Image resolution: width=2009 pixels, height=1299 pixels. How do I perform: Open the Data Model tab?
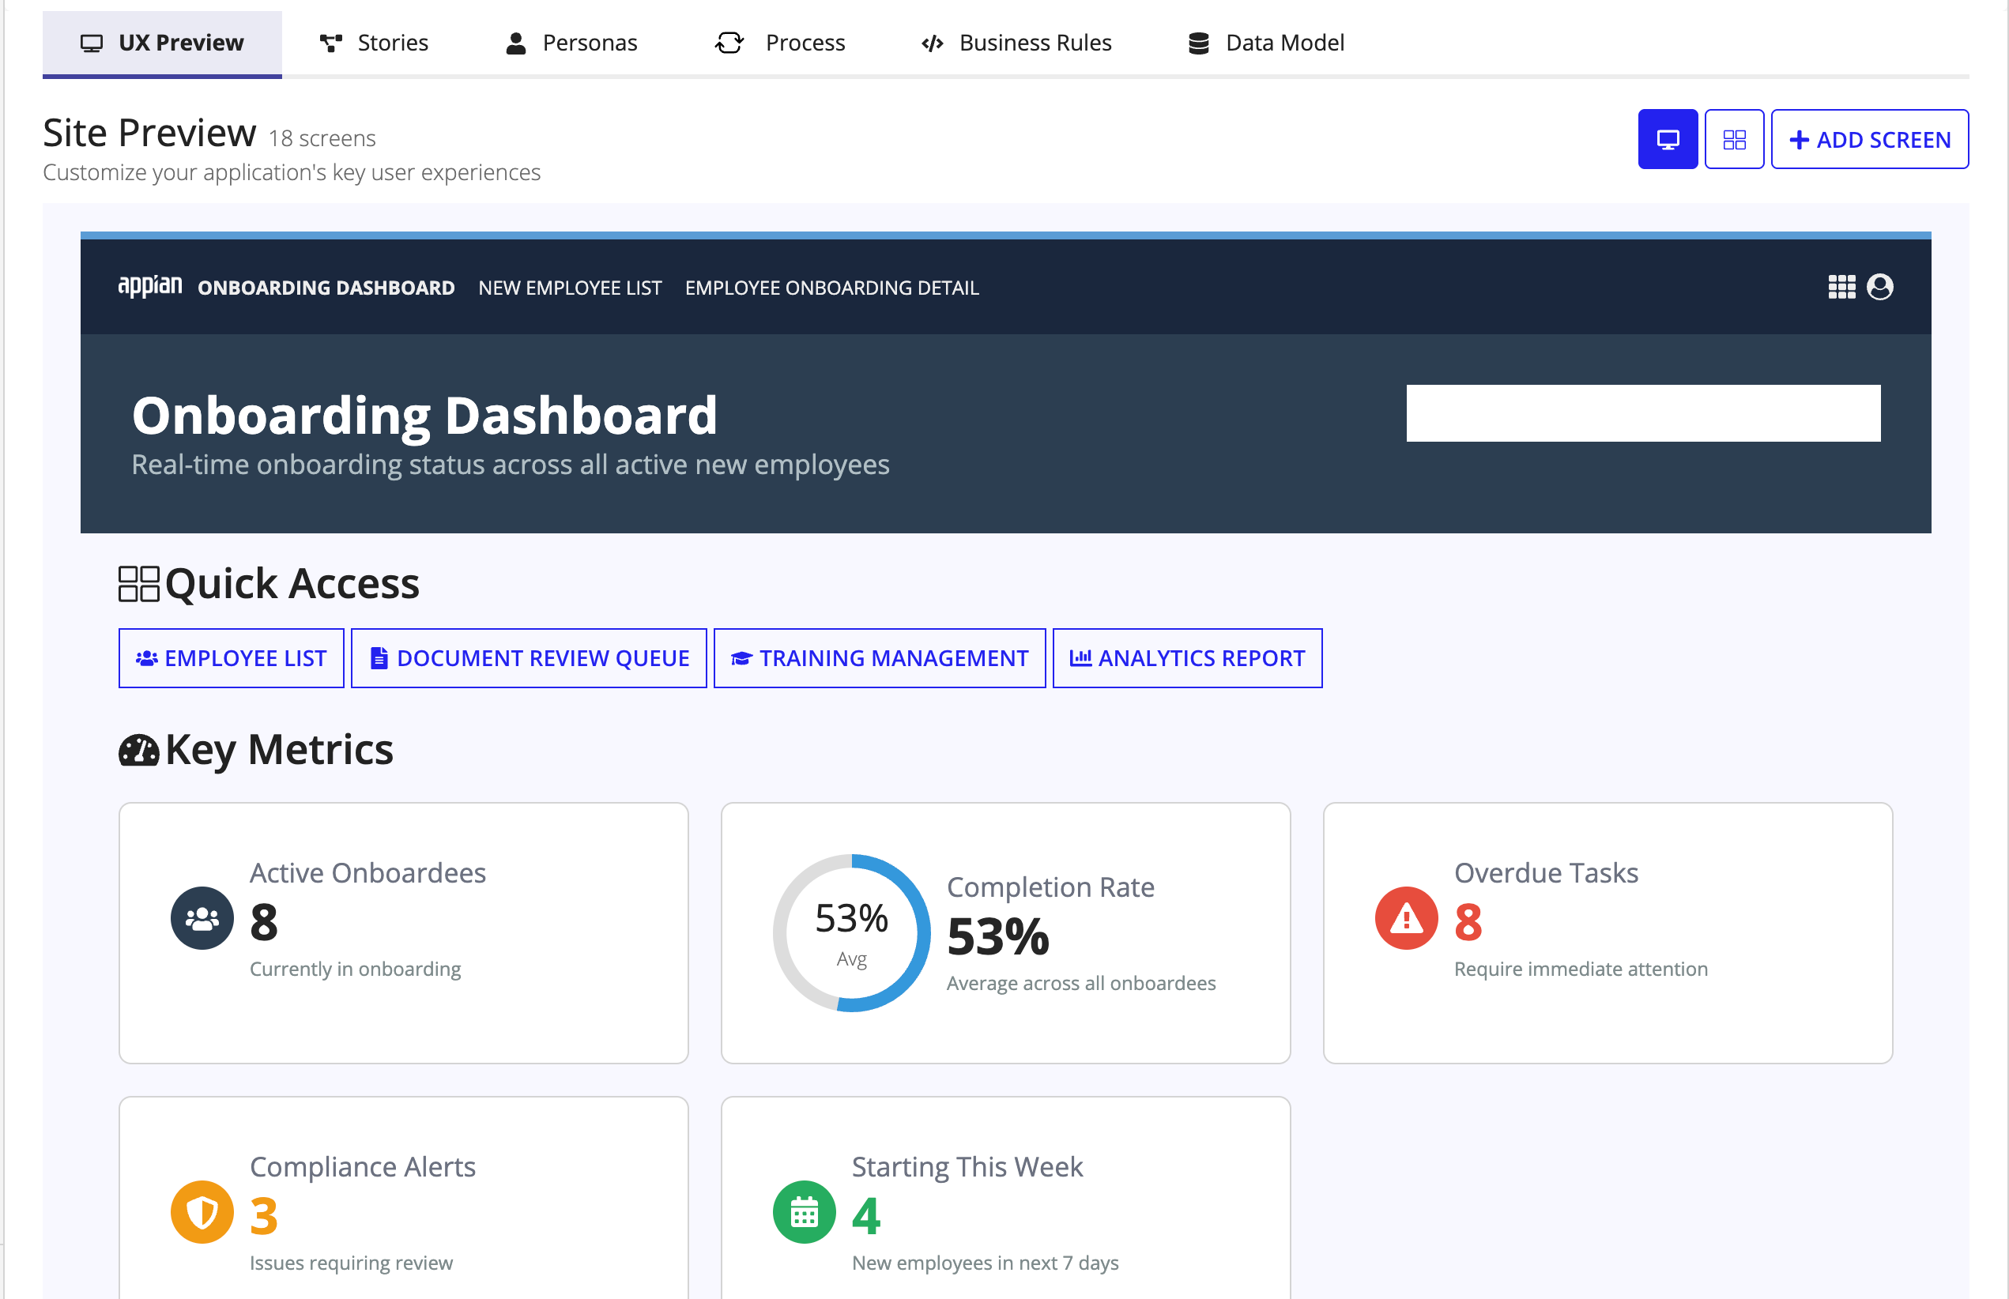1265,43
